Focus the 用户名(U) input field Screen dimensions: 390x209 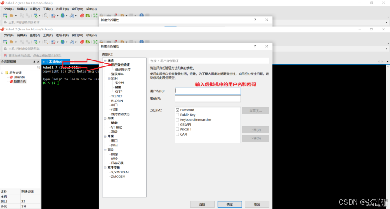click(x=208, y=91)
